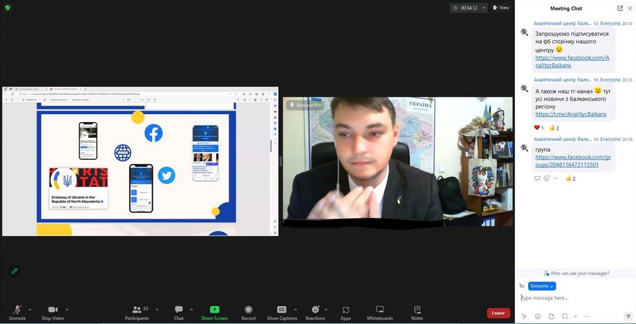This screenshot has height=324, width=636.
Task: Click the green Share Screen icon
Action: [x=214, y=310]
